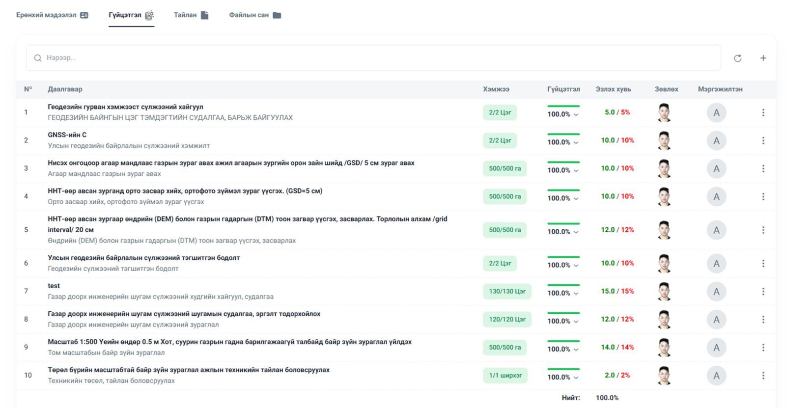The height and width of the screenshot is (408, 786).
Task: Click the Нэрээр search input field
Action: (x=373, y=58)
